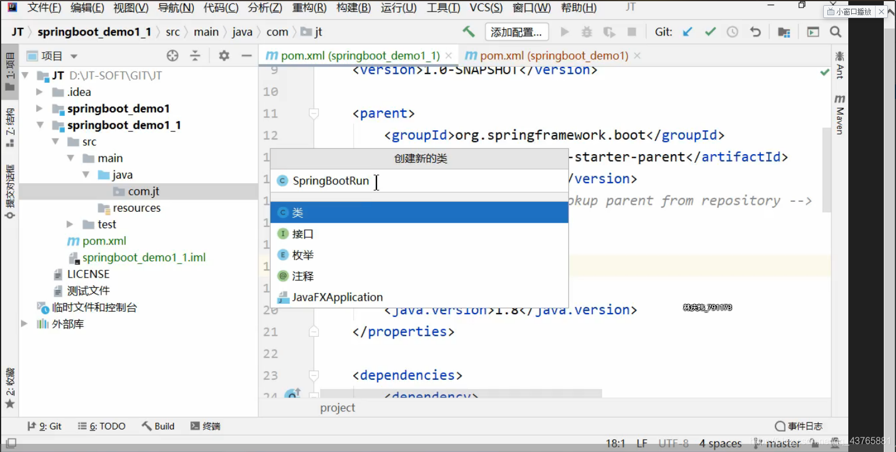Select Enum option in popup
The image size is (896, 452).
(419, 255)
